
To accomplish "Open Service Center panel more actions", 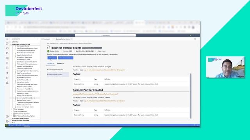I will tap(38, 39).
